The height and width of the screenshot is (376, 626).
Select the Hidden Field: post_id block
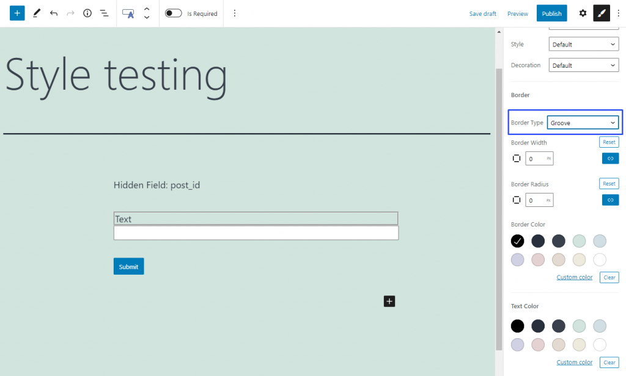[156, 185]
